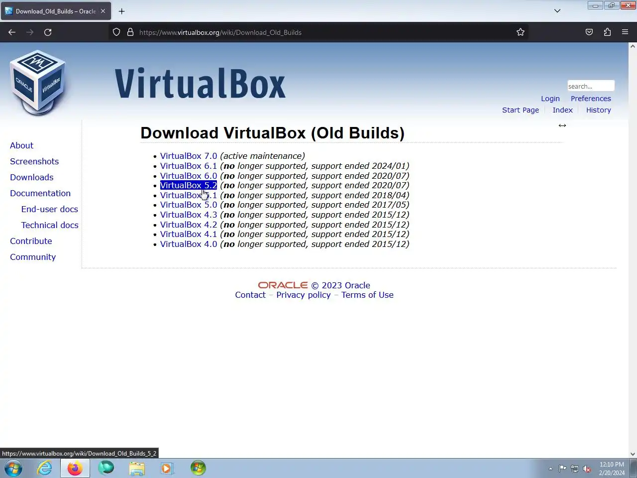Click the tracking protection shield icon
Image resolution: width=637 pixels, height=478 pixels.
pos(116,32)
